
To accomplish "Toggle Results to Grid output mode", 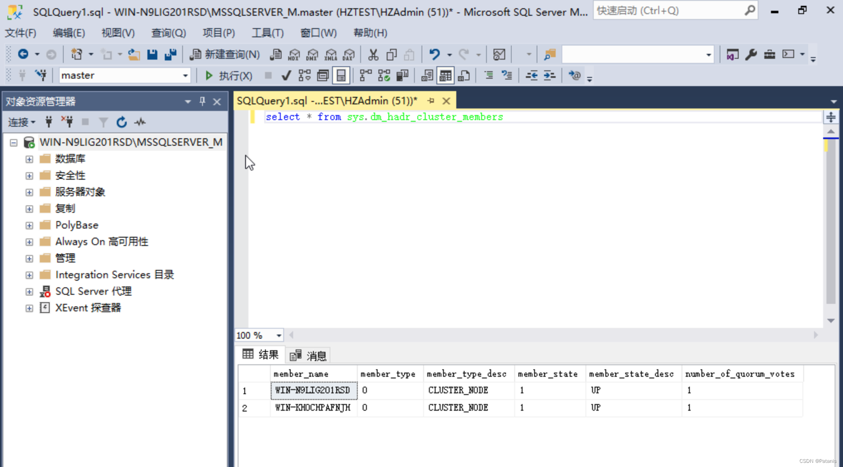I will click(x=446, y=76).
